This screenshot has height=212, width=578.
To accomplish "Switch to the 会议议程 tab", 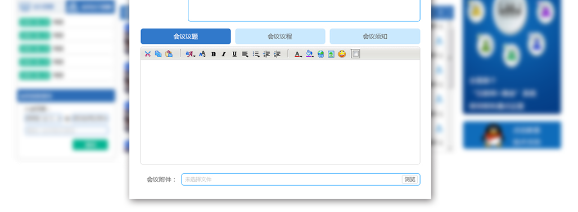I will pyautogui.click(x=280, y=36).
